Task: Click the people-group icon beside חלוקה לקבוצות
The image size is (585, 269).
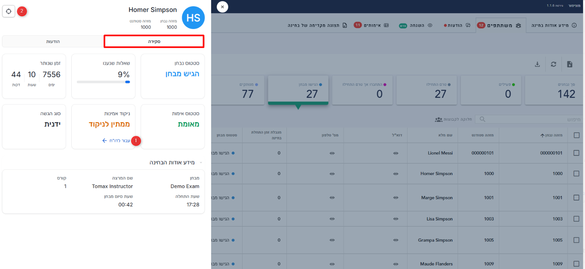Action: tap(438, 119)
